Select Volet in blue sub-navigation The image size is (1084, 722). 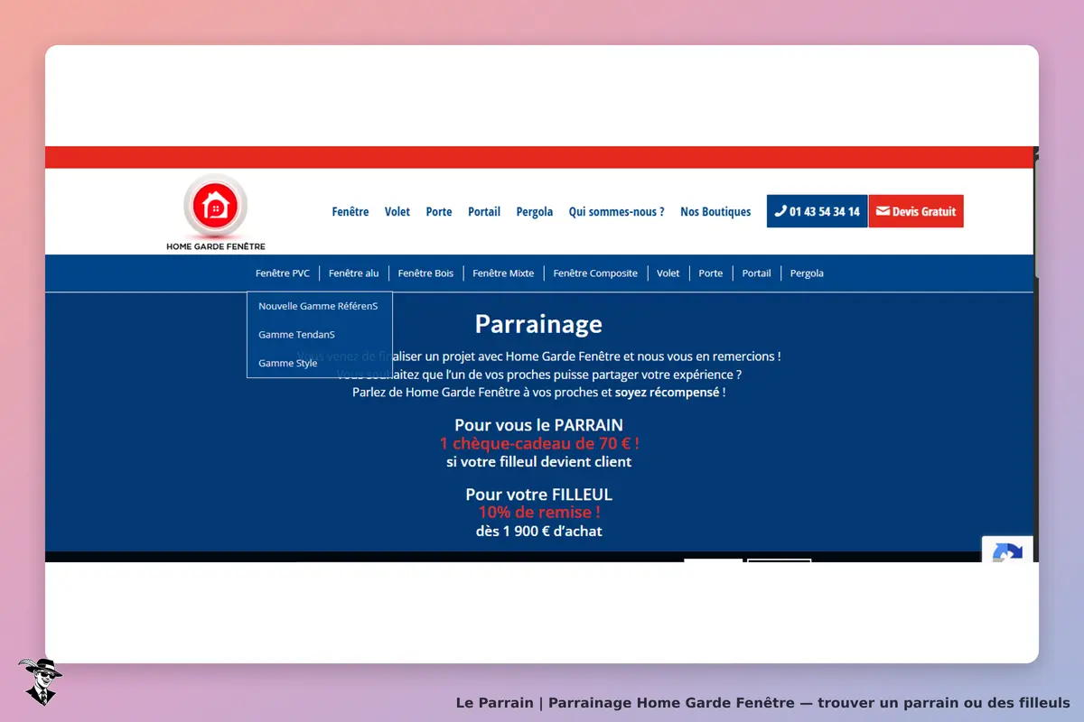pos(668,273)
